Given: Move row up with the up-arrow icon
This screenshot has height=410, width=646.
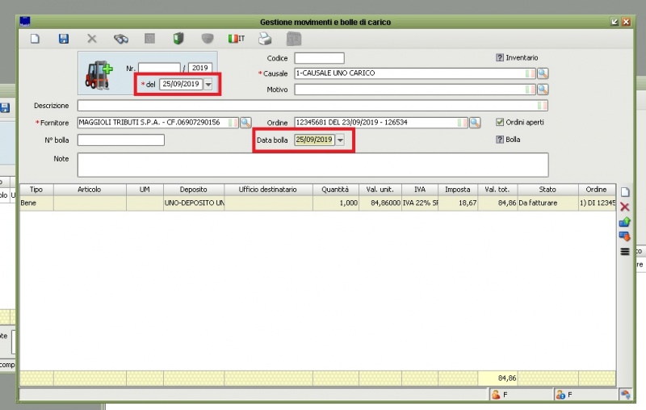Looking at the screenshot, I should [624, 222].
